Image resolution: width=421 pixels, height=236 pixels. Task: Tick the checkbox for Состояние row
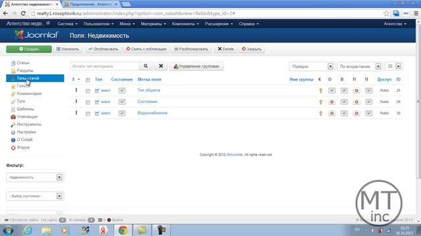coord(87,102)
